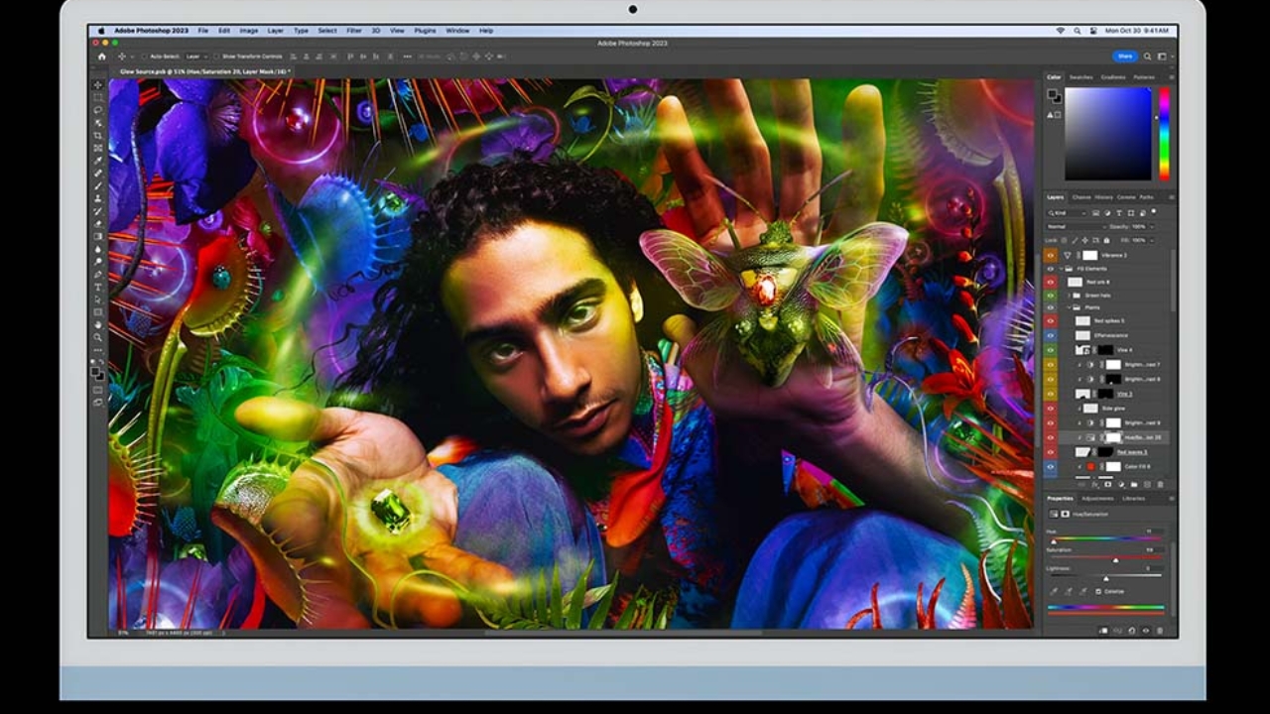Select the Zoom tool
The height and width of the screenshot is (714, 1270).
pyautogui.click(x=98, y=337)
